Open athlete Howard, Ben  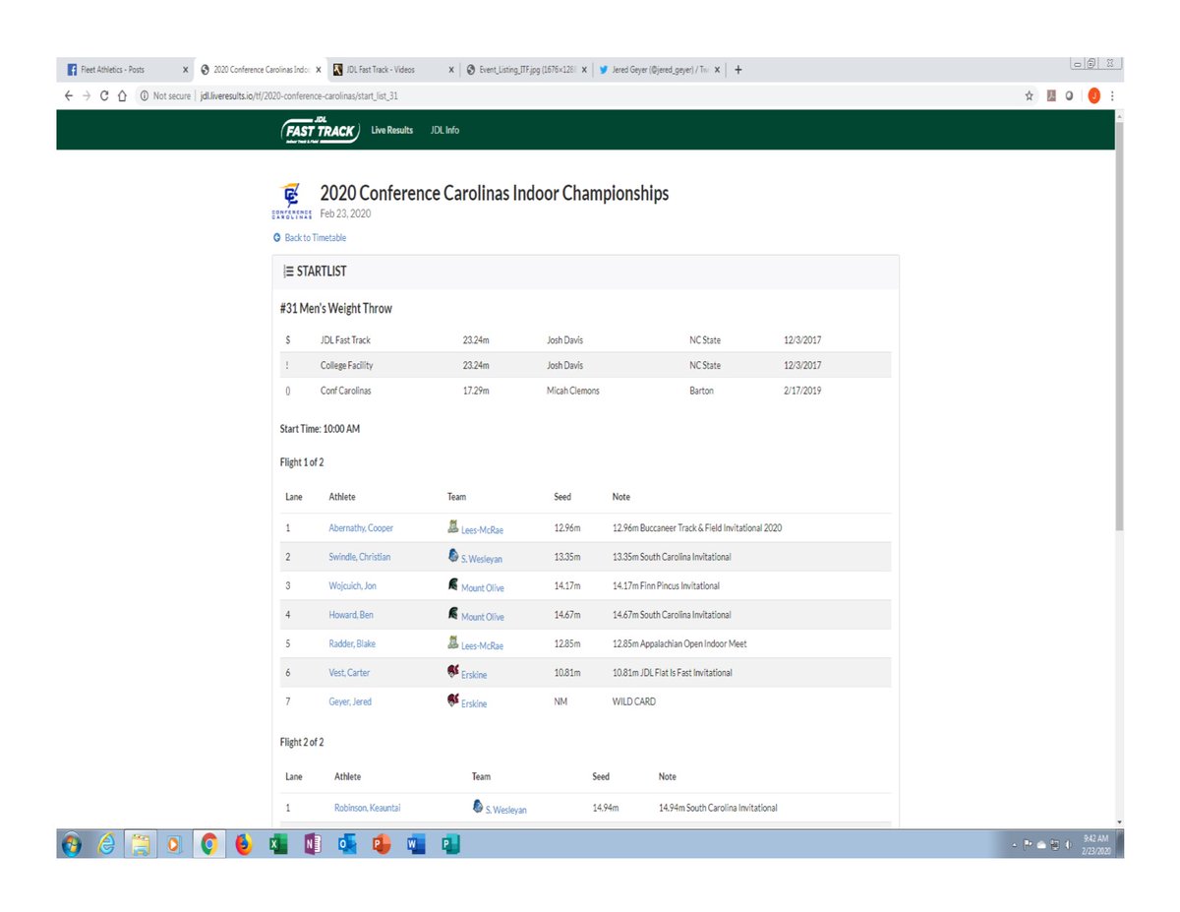click(x=351, y=615)
